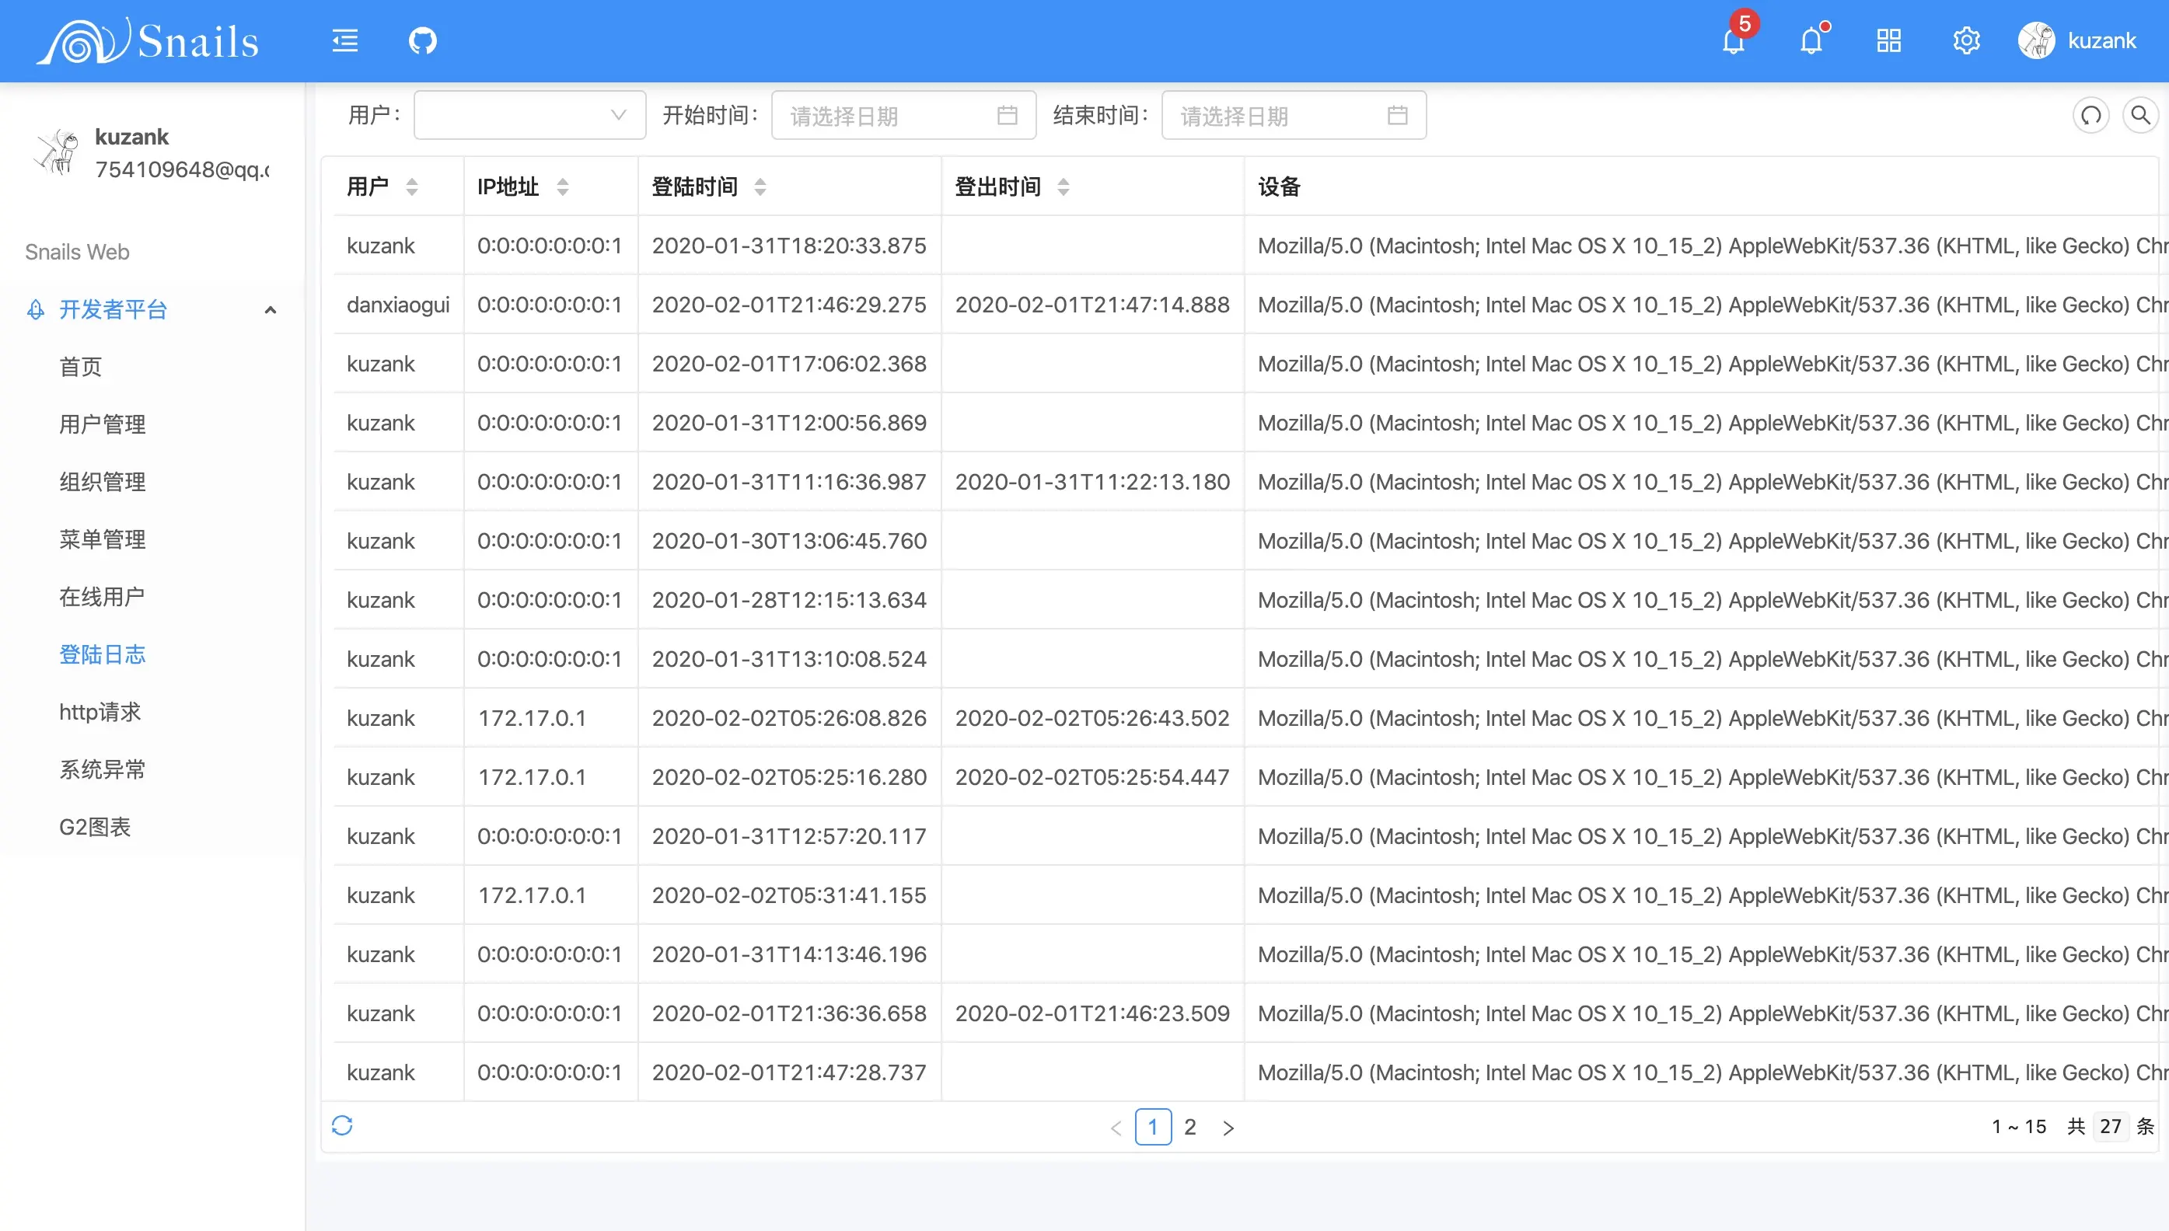Click the 结束时间 date input field
Screen dimensions: 2169x1231
tap(1293, 115)
